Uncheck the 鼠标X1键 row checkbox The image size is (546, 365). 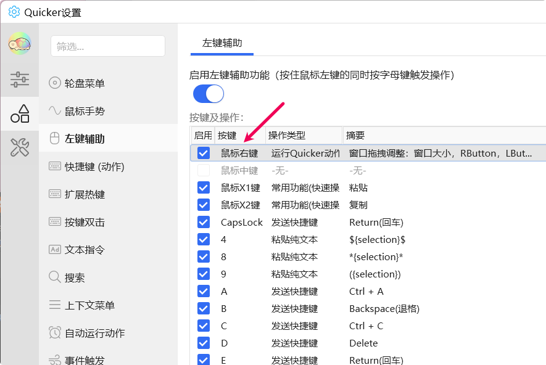tap(204, 187)
